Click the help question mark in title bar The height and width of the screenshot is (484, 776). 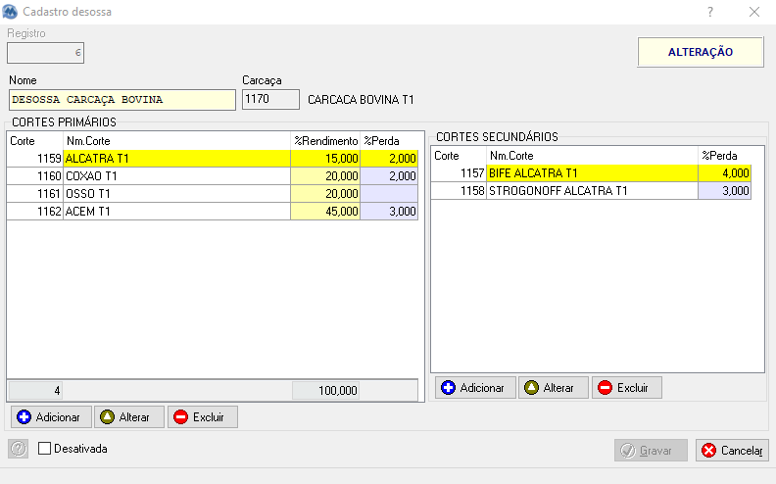pos(710,12)
